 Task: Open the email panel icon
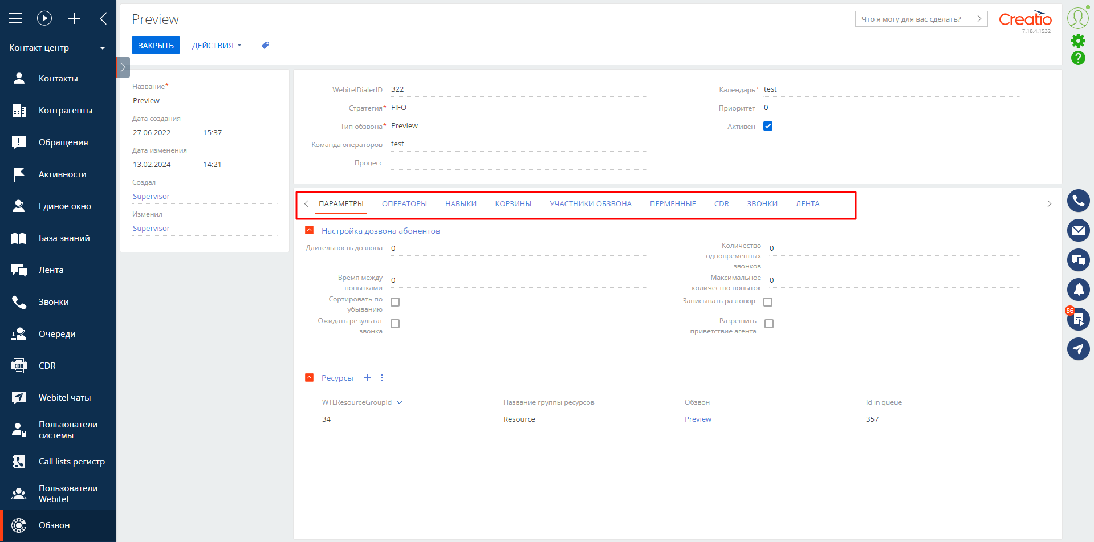[x=1079, y=230]
